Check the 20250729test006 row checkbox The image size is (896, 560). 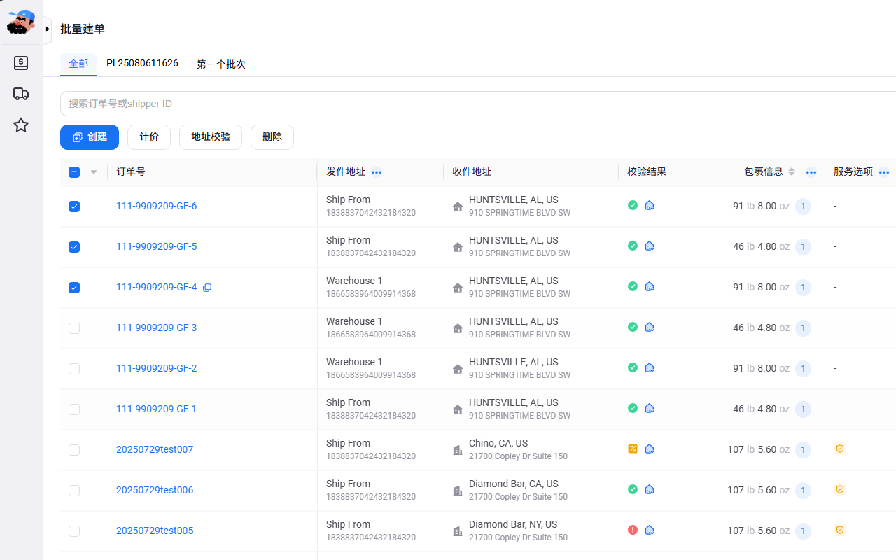(74, 491)
